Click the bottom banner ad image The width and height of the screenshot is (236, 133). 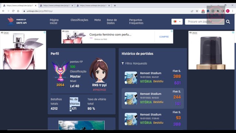click(81, 125)
